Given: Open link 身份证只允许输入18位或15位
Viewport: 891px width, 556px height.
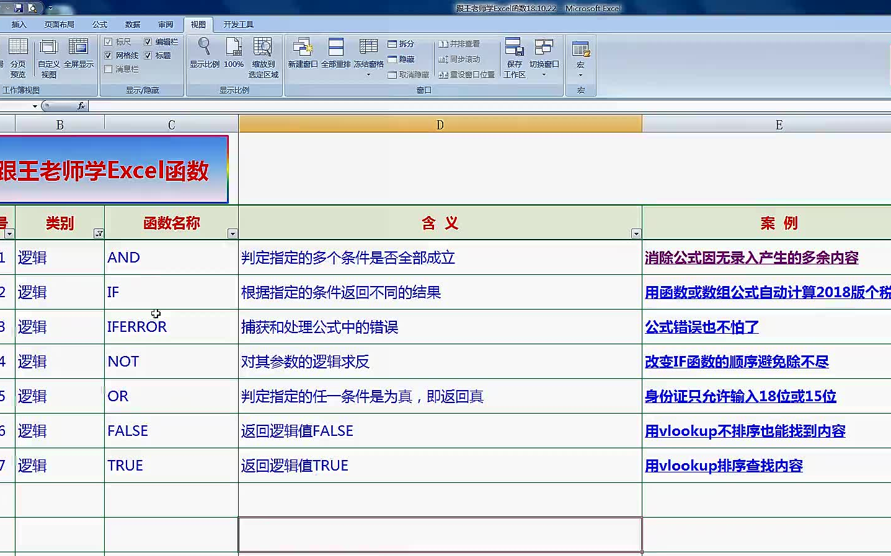Looking at the screenshot, I should click(740, 396).
